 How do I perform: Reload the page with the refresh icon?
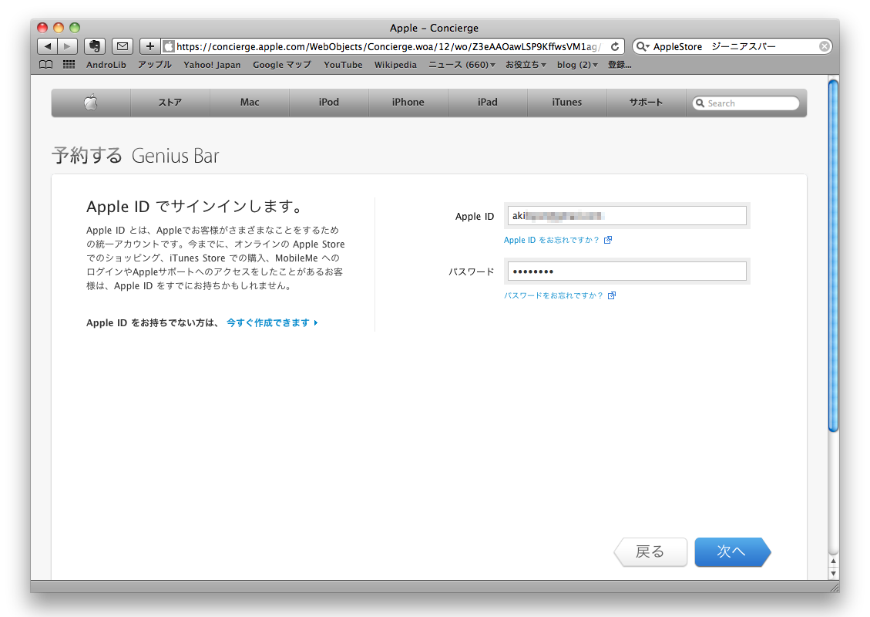coord(615,46)
